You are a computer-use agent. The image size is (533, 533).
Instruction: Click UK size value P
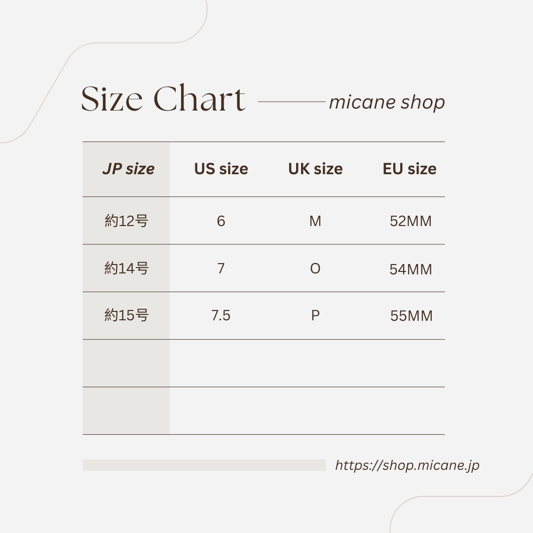click(315, 315)
